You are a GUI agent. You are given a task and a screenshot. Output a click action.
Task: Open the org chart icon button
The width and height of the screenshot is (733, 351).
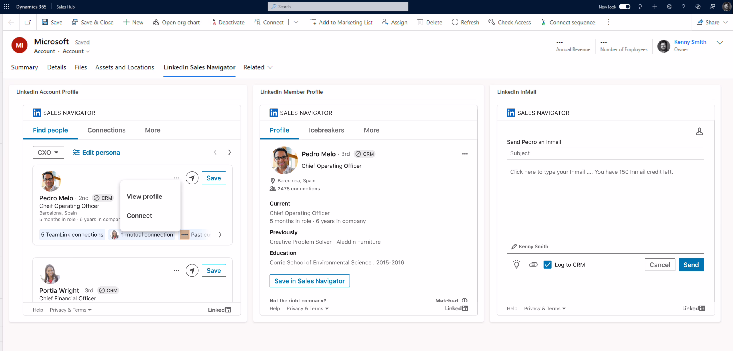(156, 22)
